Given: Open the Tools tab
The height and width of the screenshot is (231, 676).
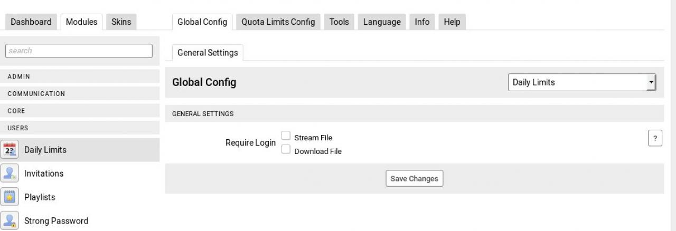Looking at the screenshot, I should 339,22.
